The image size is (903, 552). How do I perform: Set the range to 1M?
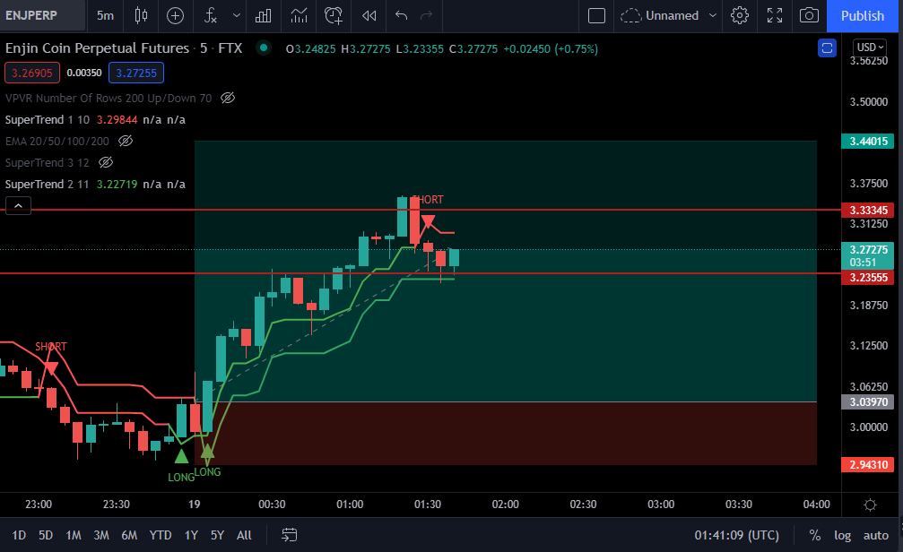tap(74, 535)
